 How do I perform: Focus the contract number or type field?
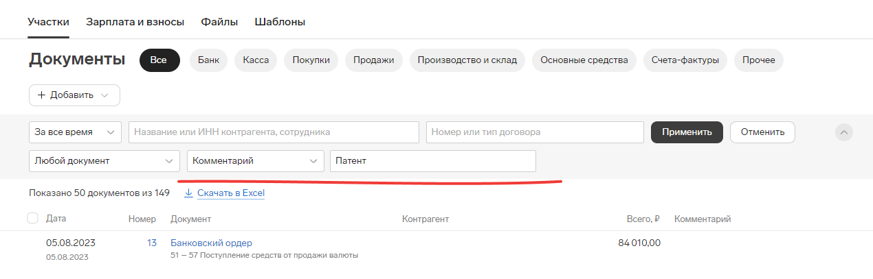(x=535, y=132)
